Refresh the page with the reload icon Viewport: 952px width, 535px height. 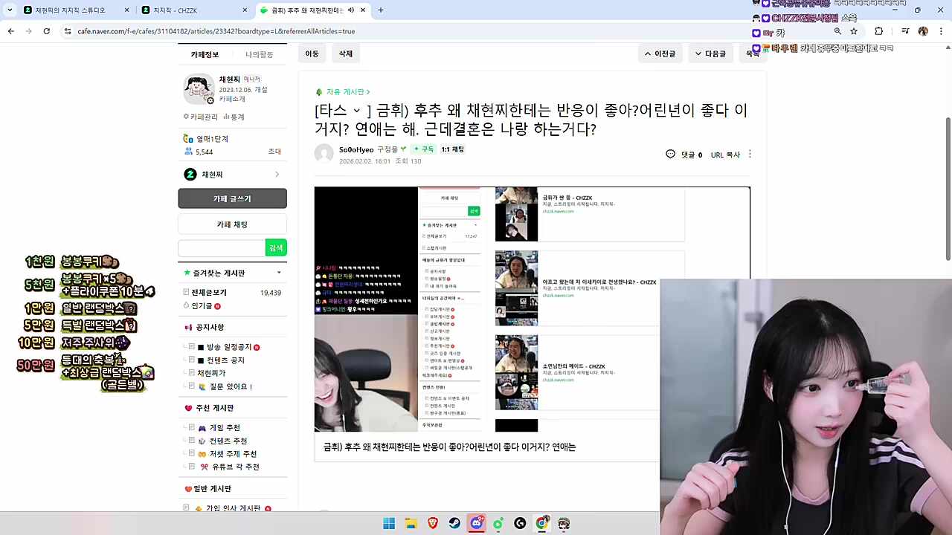(x=46, y=31)
